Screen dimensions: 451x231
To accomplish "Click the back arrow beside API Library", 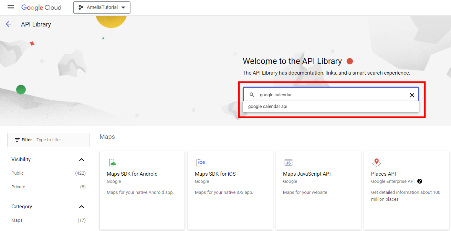I will 8,24.
